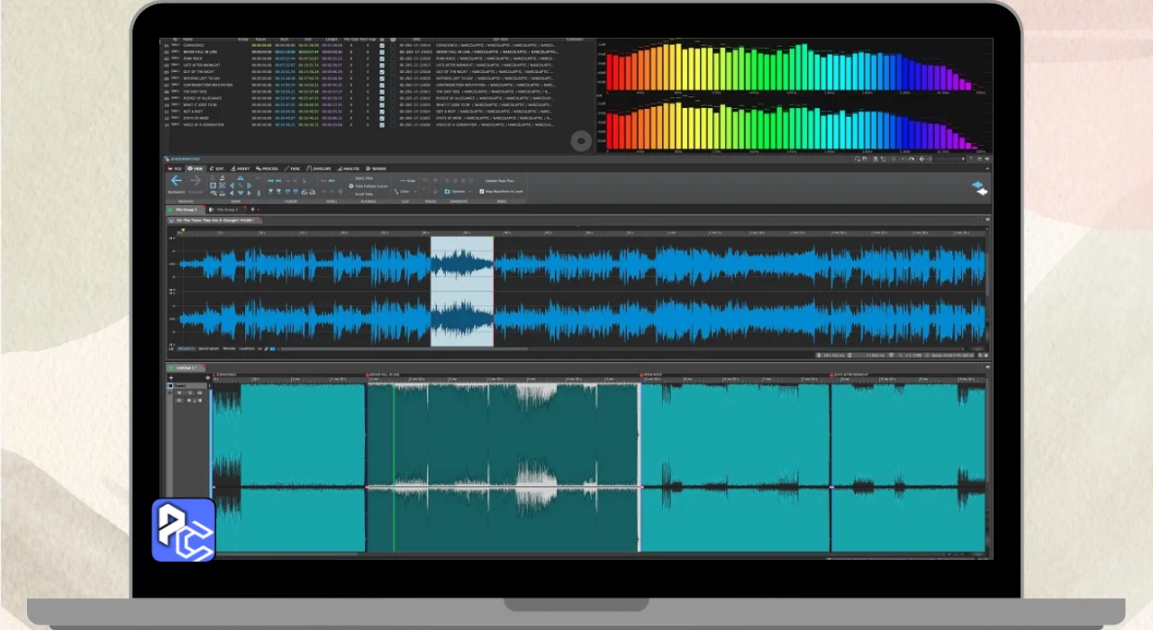This screenshot has width=1153, height=630.
Task: Click the PC logo icon at bottom left
Action: (183, 530)
